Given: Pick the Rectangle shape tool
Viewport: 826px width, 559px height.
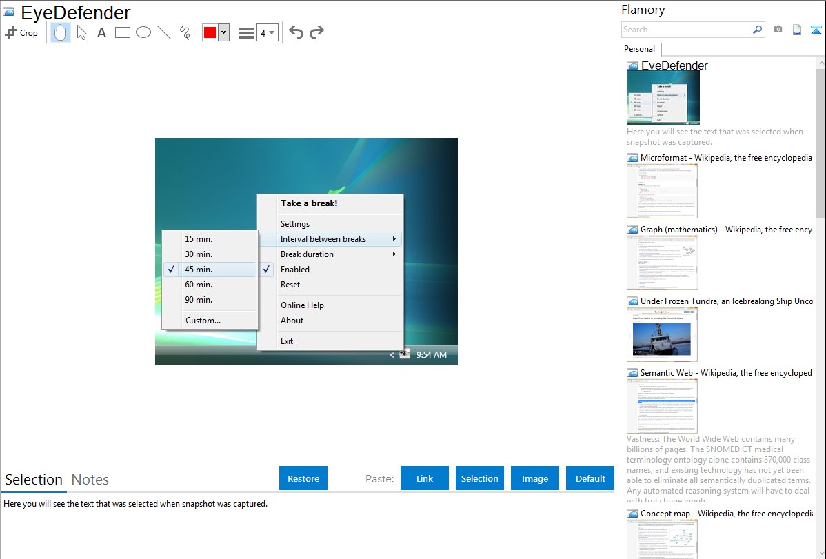Looking at the screenshot, I should click(123, 32).
